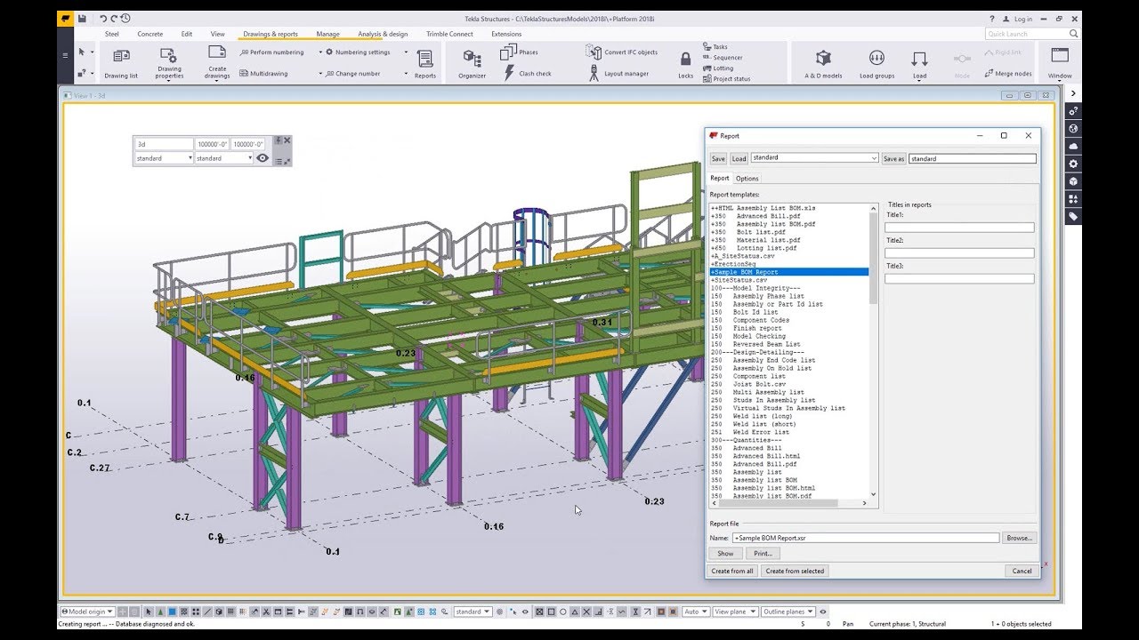The height and width of the screenshot is (640, 1139).
Task: Select Bolt Id list report template
Action: pyautogui.click(x=755, y=312)
